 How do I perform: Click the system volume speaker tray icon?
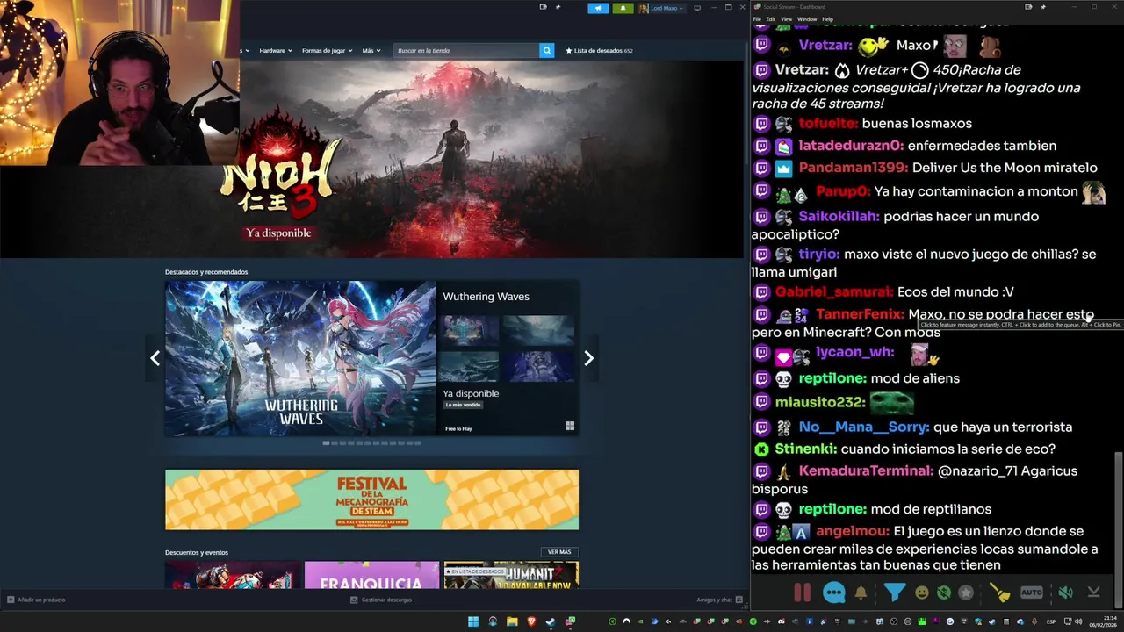(1079, 621)
